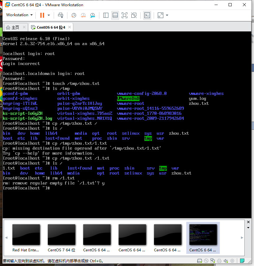Screen dimensions: 254x266
Task: Select the Red Hat Ente... VM thumbnail
Action: click(x=26, y=238)
